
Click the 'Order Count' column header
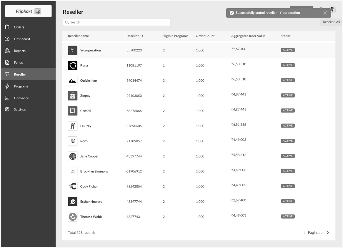205,36
